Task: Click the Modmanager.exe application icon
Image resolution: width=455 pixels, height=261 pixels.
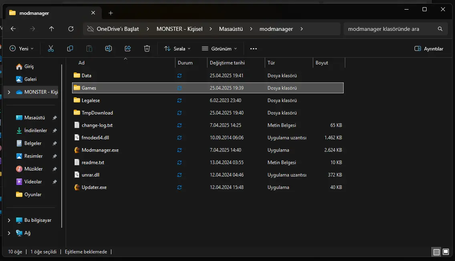Action: point(77,150)
